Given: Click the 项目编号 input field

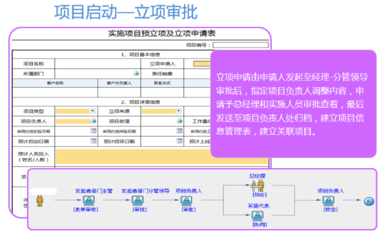Looking at the screenshot, I should [240, 44].
